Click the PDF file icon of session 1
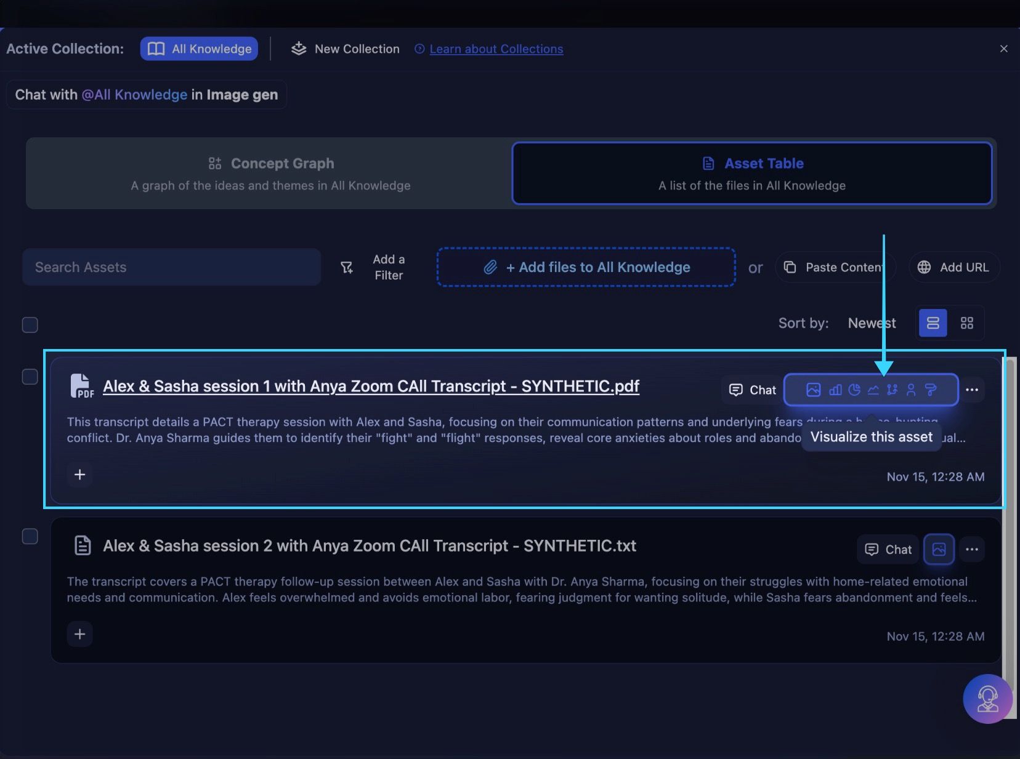 pos(82,386)
